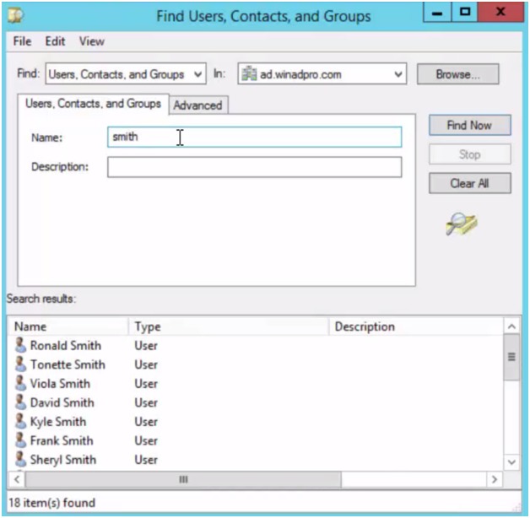The width and height of the screenshot is (530, 518).
Task: Click the results vertical scrollbar up arrow
Action: [511, 326]
